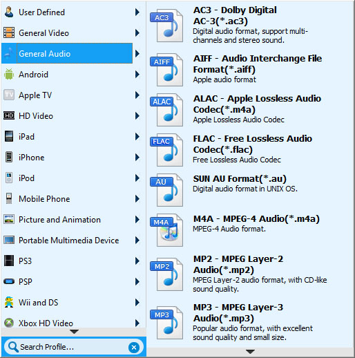Expand the iPad submenu arrow
Viewport: 355px width, 358px height.
137,136
